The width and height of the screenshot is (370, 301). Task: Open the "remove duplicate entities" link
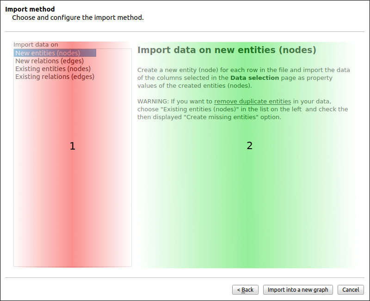(x=253, y=101)
